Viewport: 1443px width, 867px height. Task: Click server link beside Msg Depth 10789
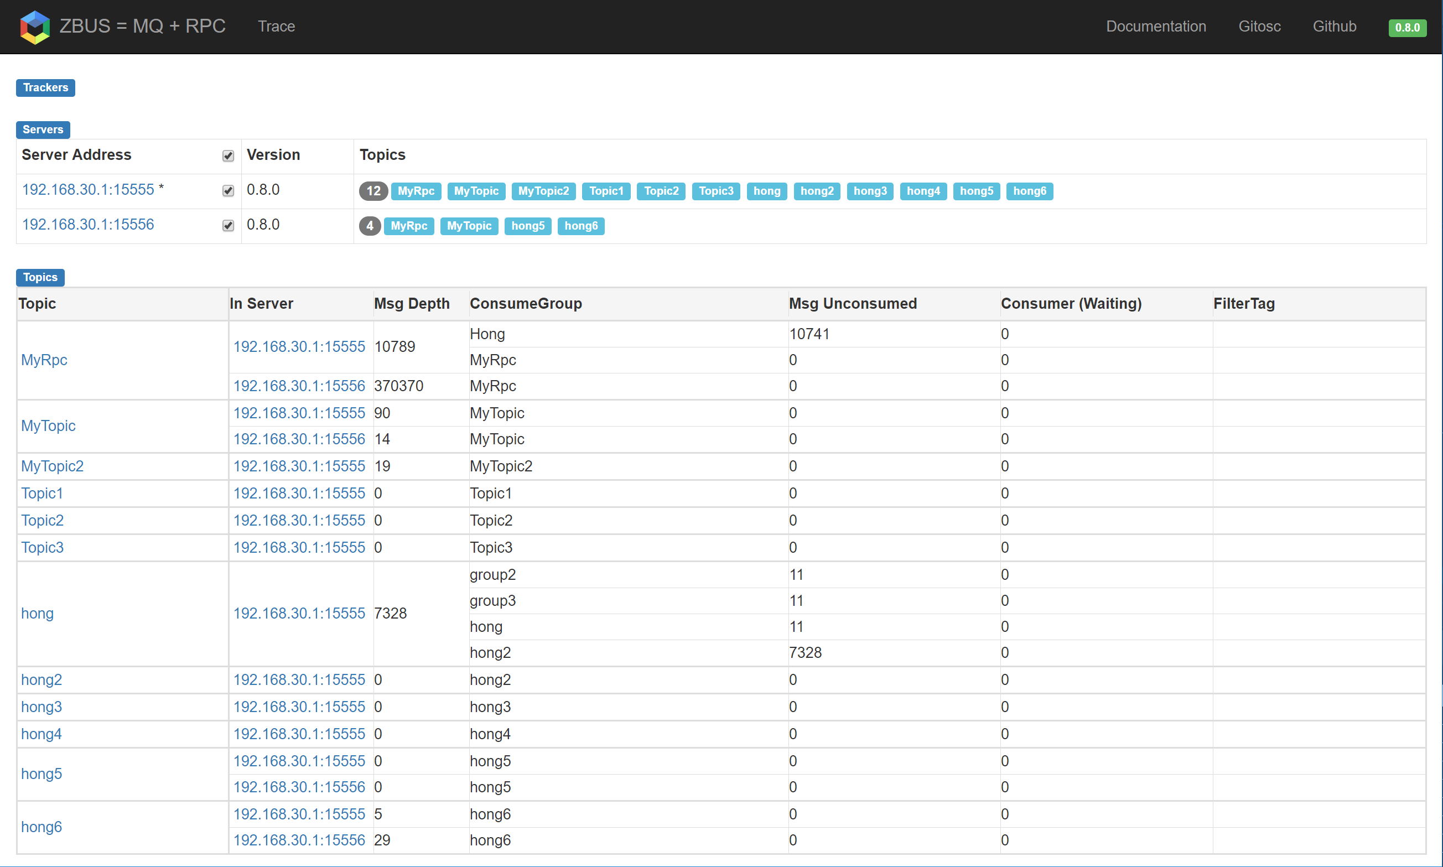click(x=299, y=347)
